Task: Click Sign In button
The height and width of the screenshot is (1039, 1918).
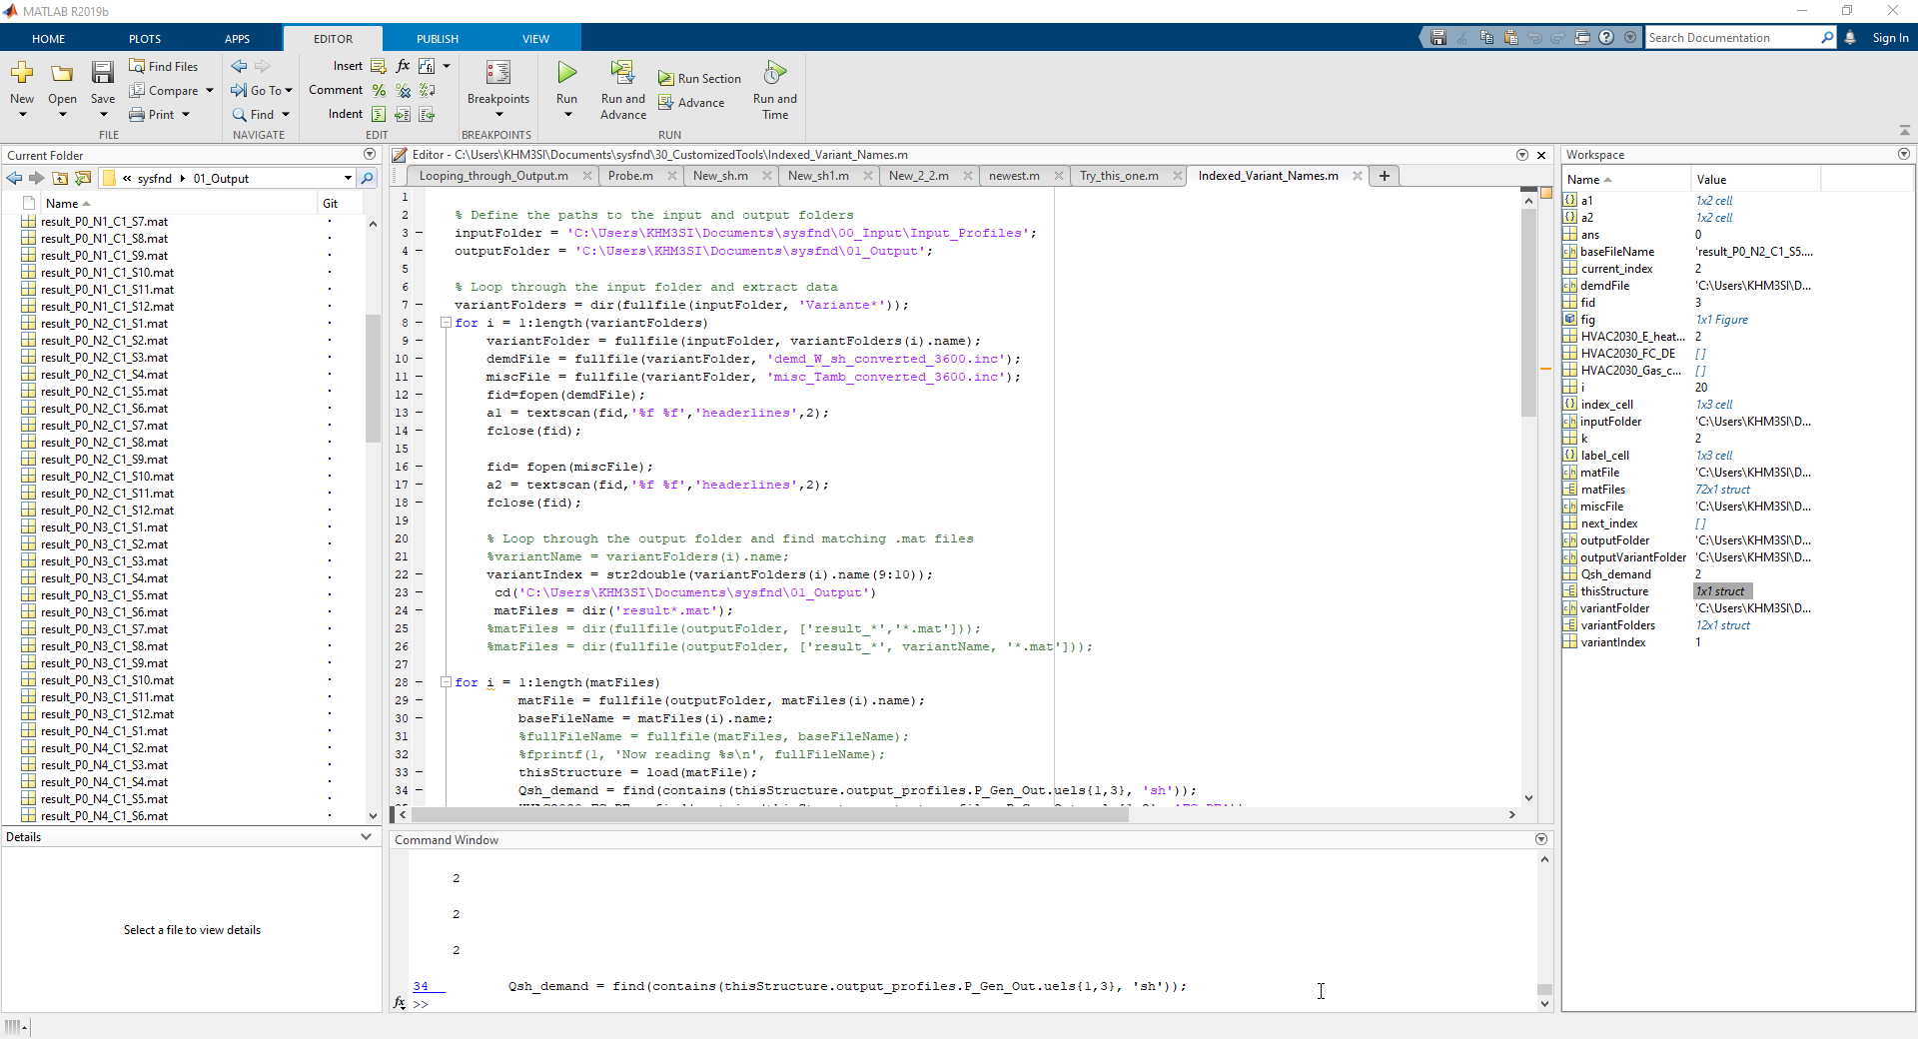Action: (x=1890, y=38)
